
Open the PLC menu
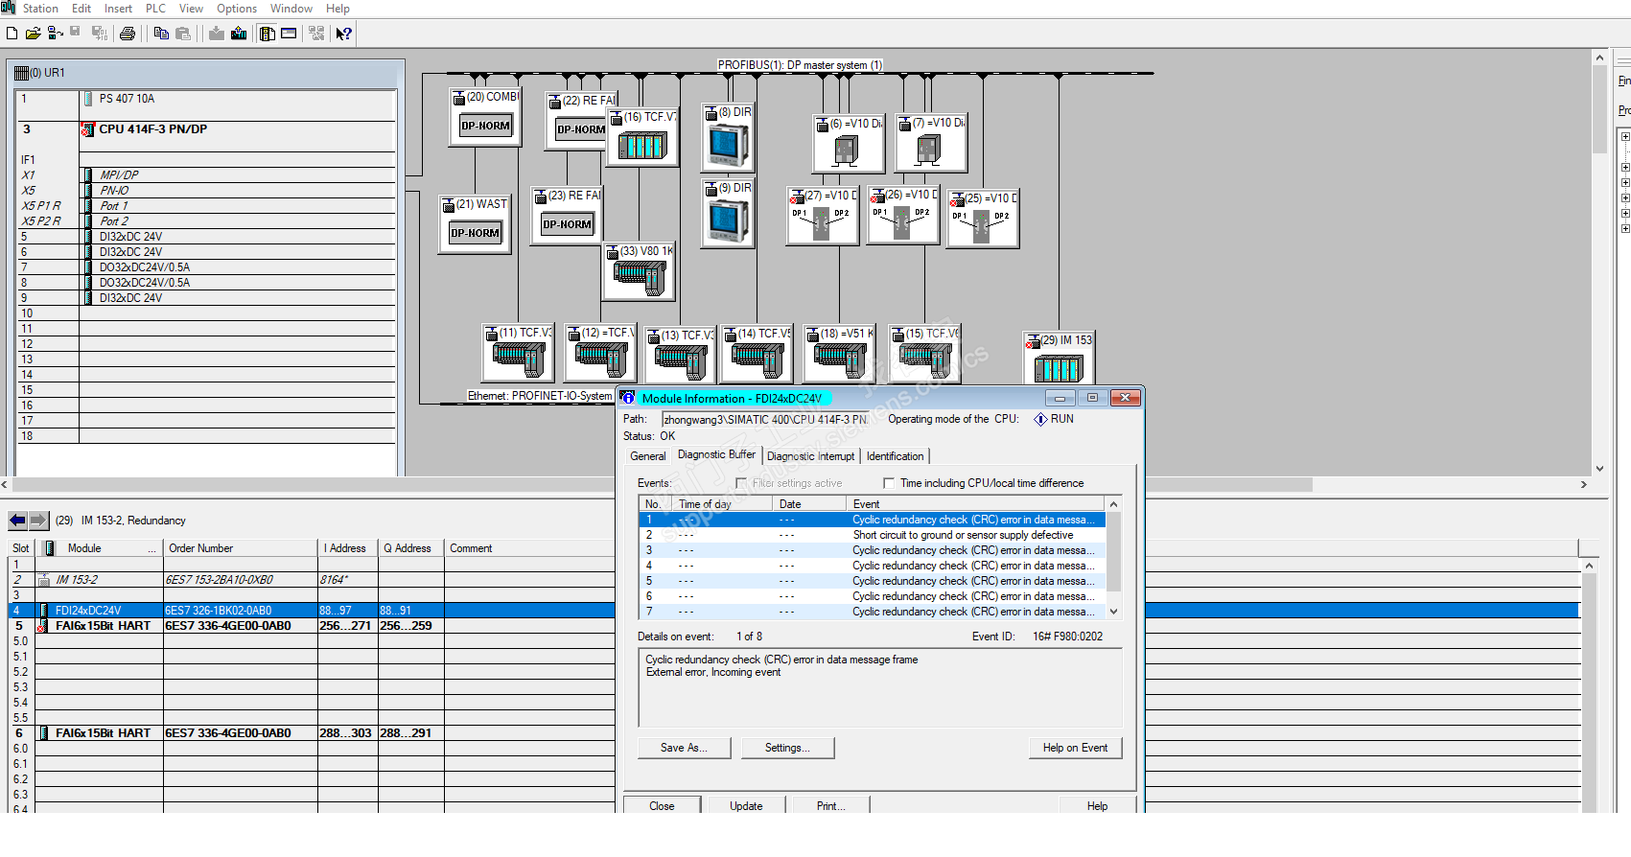(x=155, y=9)
